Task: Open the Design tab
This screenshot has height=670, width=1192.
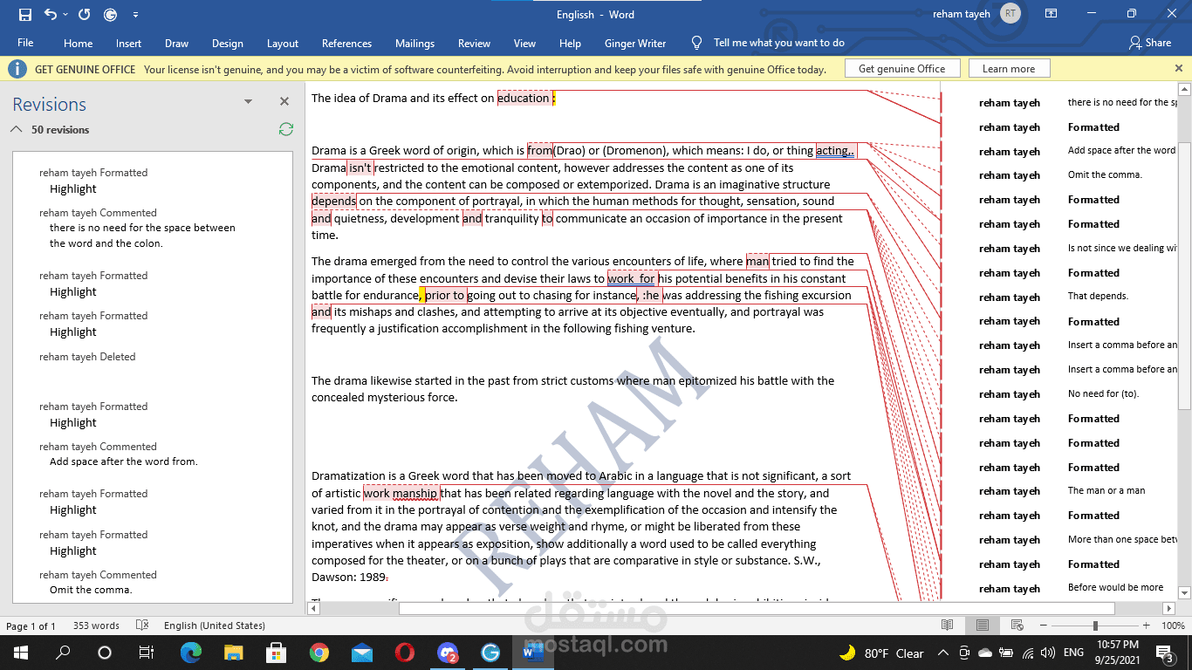Action: click(x=228, y=43)
